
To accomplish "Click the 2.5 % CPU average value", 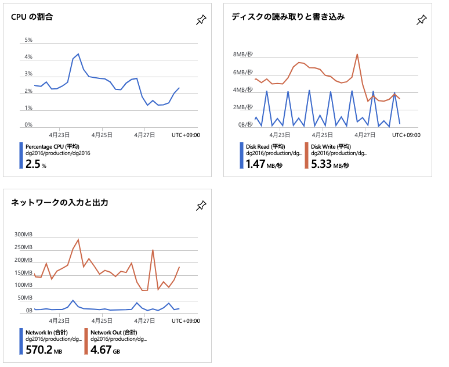I will pyautogui.click(x=36, y=164).
